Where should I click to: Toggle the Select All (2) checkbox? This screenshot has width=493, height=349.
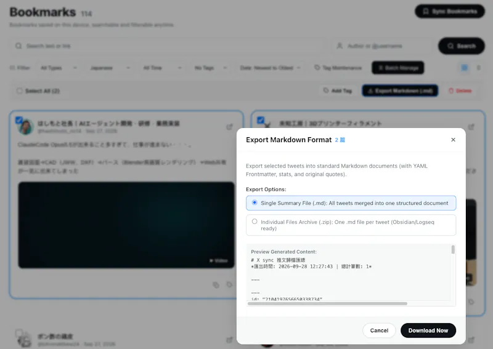click(19, 90)
